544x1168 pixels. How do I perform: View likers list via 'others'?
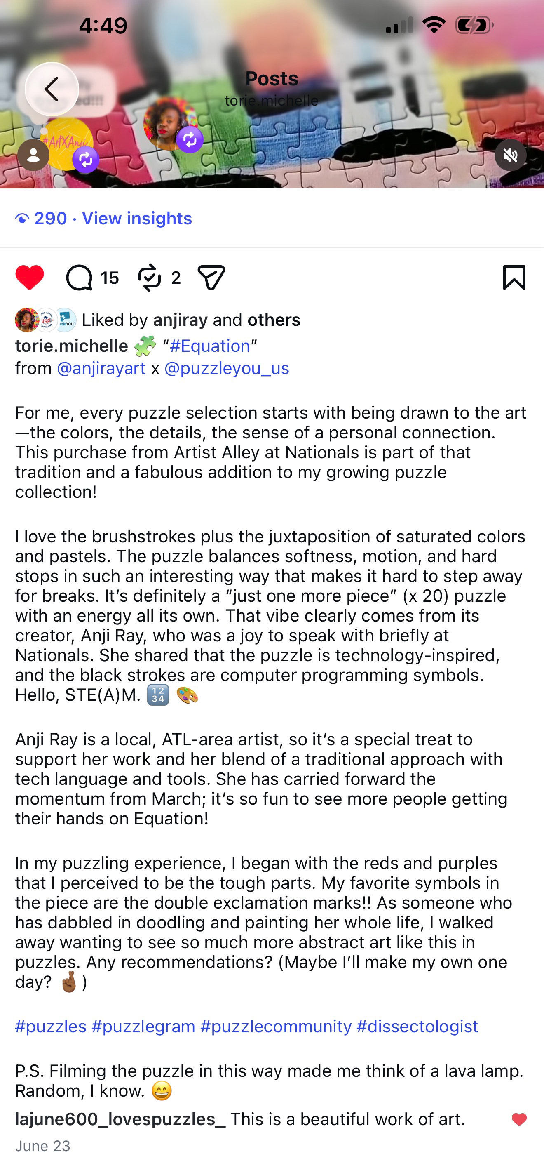[x=274, y=320]
